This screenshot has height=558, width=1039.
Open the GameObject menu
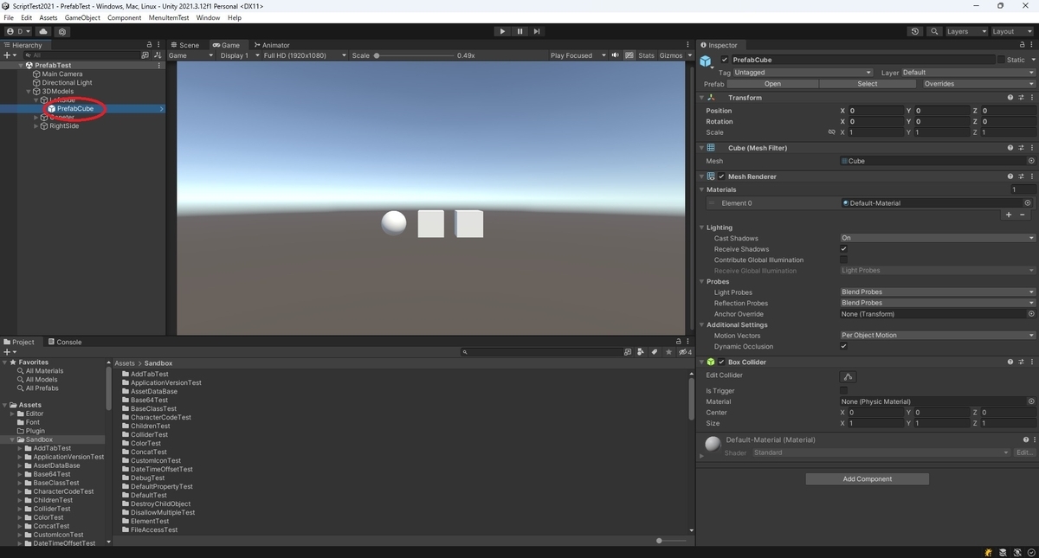(x=82, y=17)
